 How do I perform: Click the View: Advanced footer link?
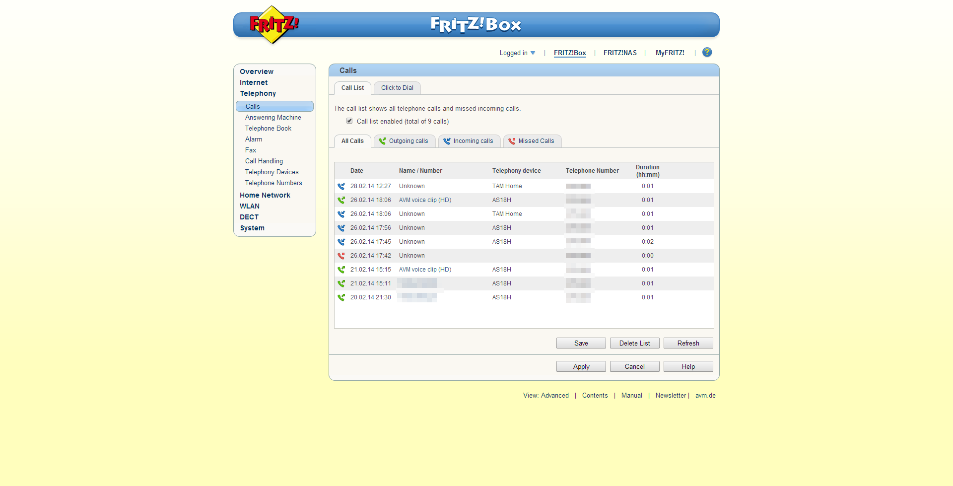[546, 396]
